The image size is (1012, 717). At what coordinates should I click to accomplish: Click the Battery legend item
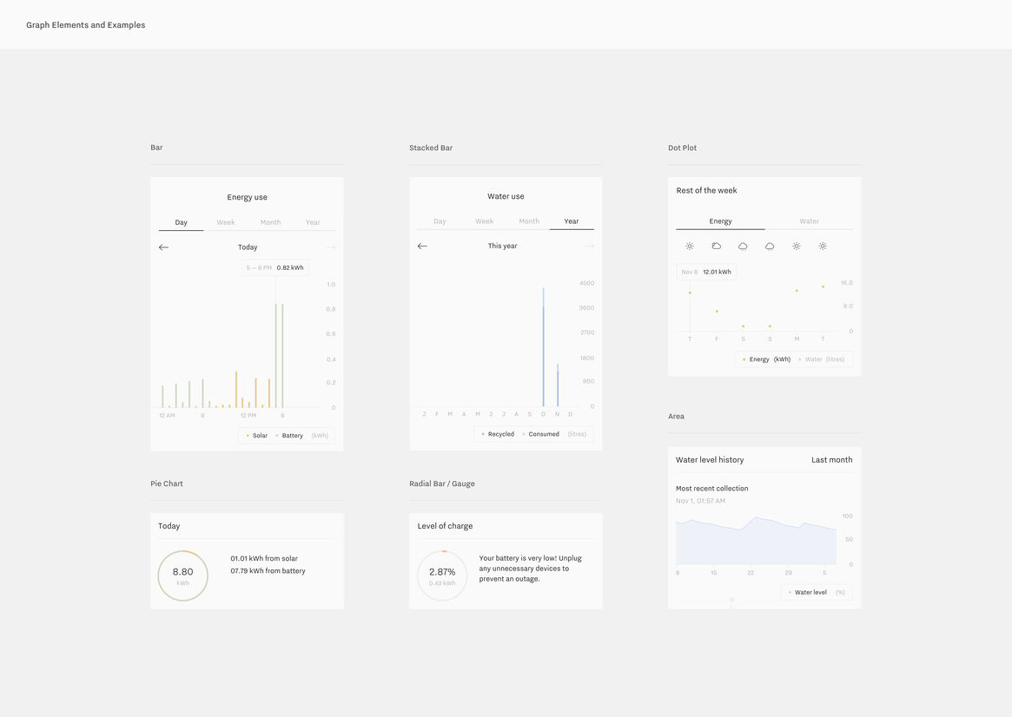tap(291, 436)
